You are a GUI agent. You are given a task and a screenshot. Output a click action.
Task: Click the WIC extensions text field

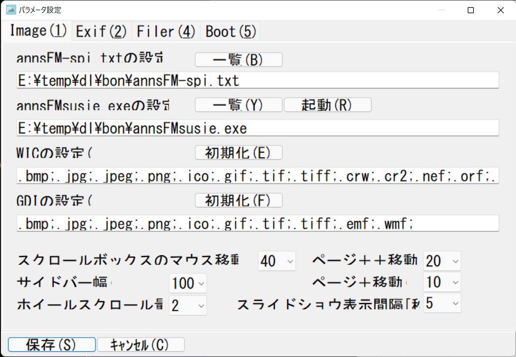(257, 176)
